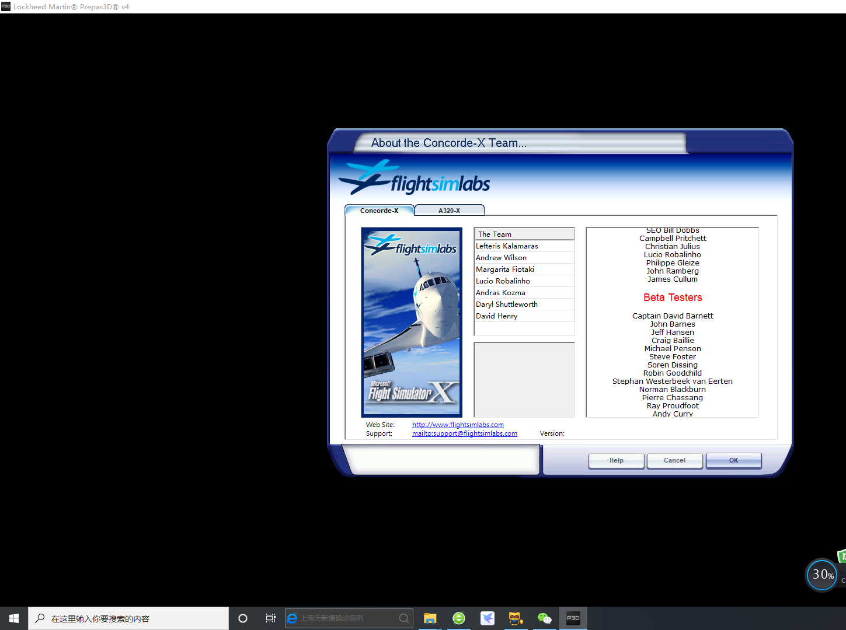Click The Team list column header
846x630 pixels.
524,234
